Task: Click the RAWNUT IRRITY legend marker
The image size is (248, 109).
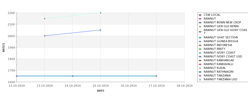Action: click(x=200, y=49)
